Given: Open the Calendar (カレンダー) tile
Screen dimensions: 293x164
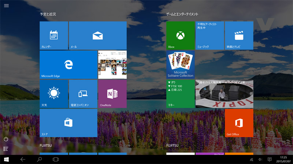Looking at the screenshot, I should [x=54, y=35].
